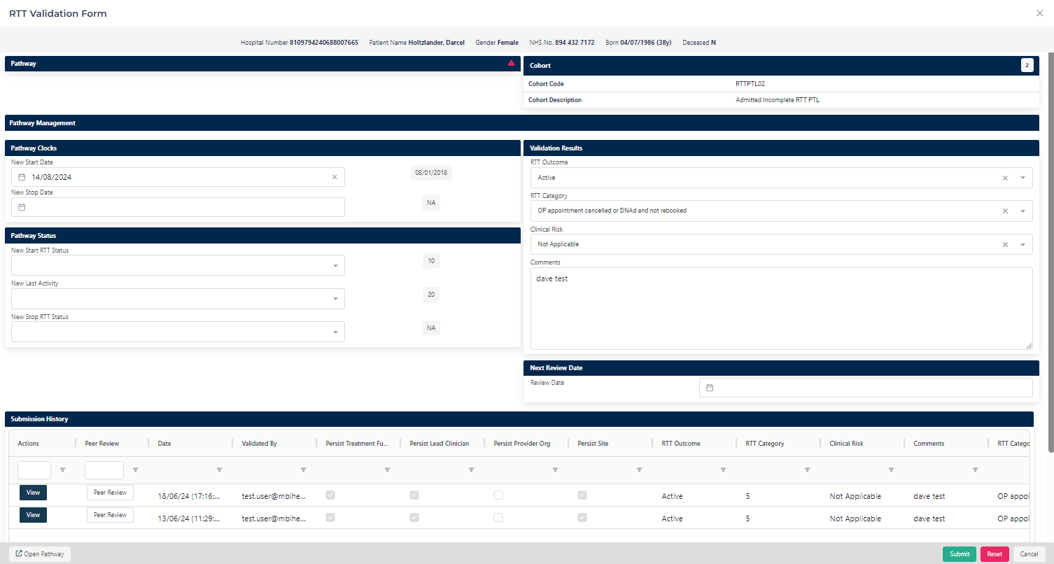
Task: Expand the New Start RTT Status dropdown
Action: 335,266
